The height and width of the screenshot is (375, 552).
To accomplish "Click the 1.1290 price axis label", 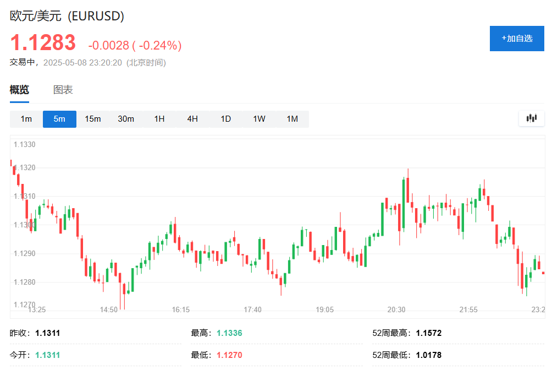I will point(25,253).
